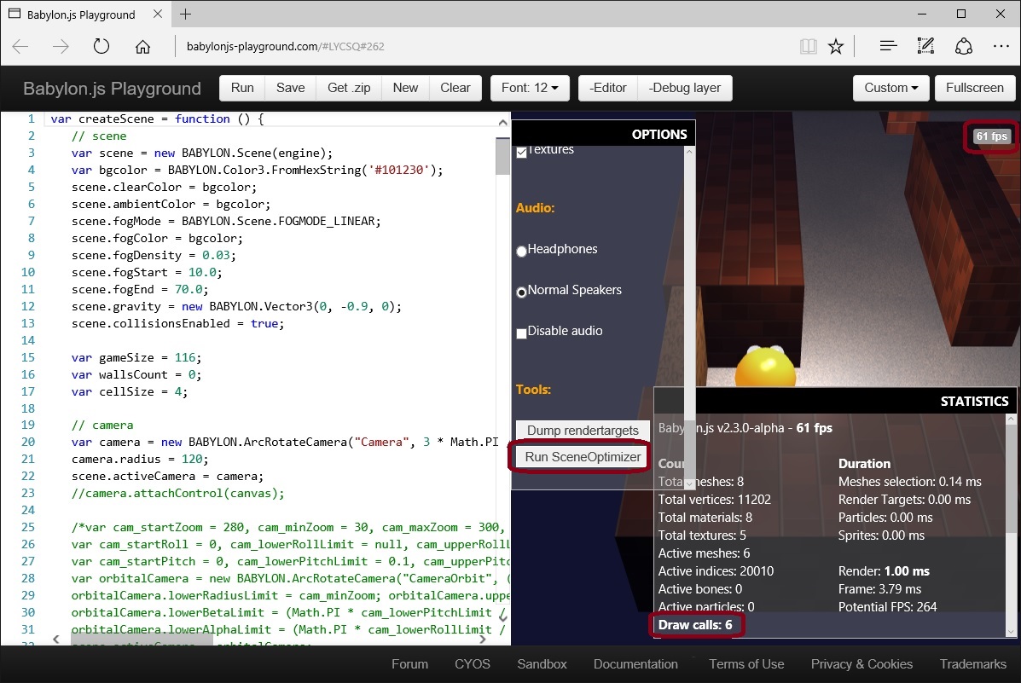The height and width of the screenshot is (683, 1021).
Task: Switch to Fullscreen mode
Action: pos(975,88)
